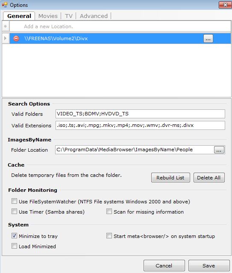The height and width of the screenshot is (273, 232).
Task: Click the new row asterisk marker
Action: 6,26
